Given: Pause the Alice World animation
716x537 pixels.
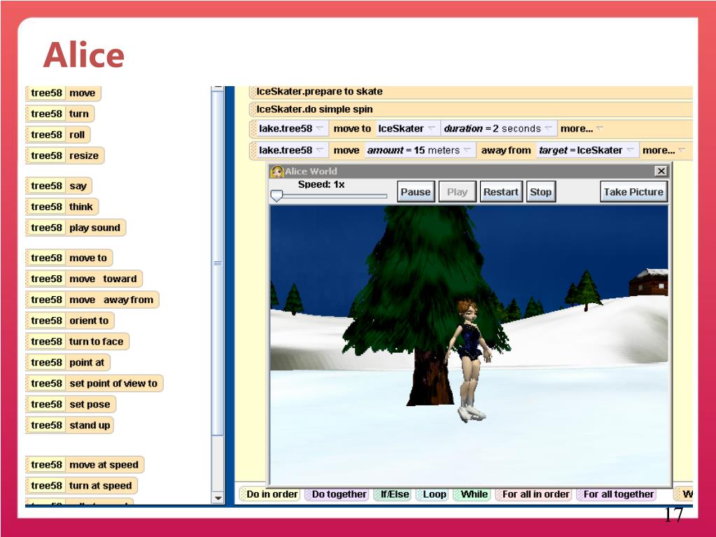Looking at the screenshot, I should pos(415,192).
